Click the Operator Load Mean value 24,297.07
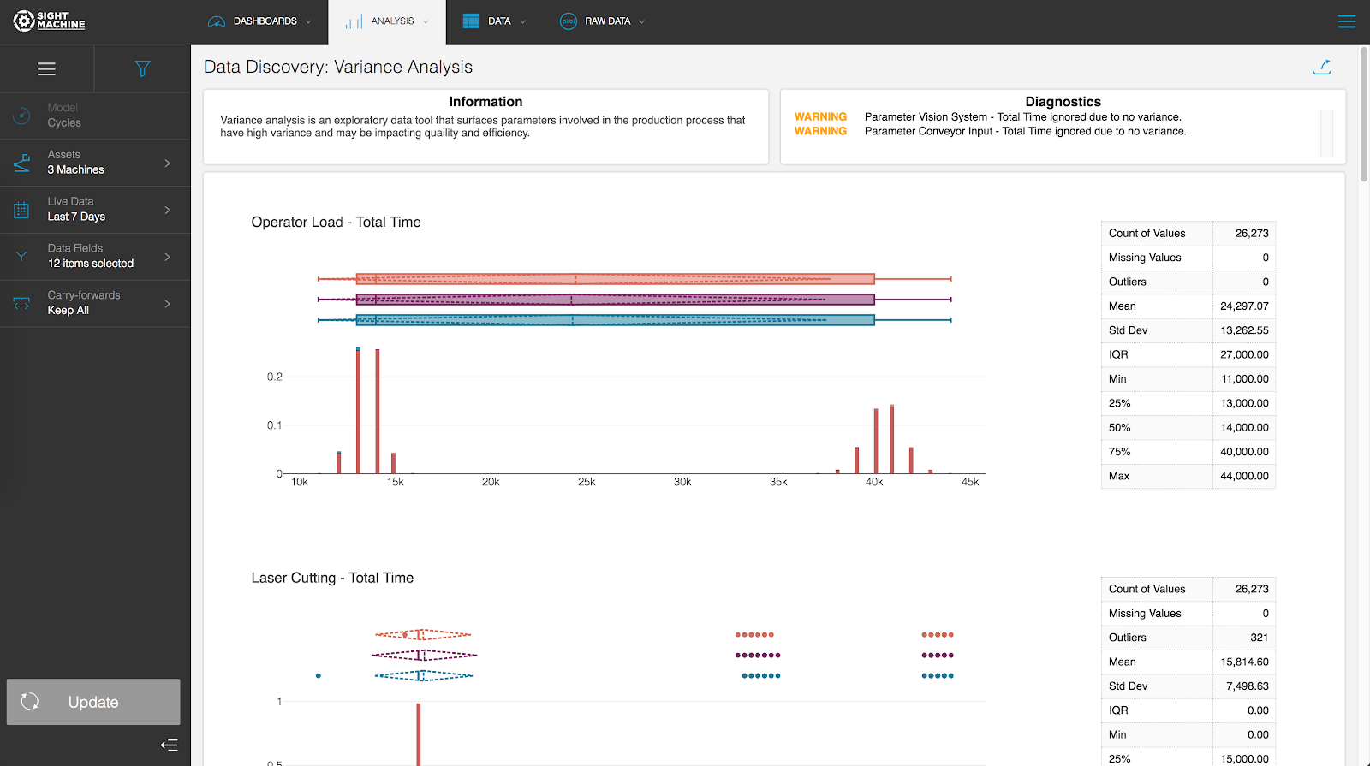 [x=1244, y=306]
